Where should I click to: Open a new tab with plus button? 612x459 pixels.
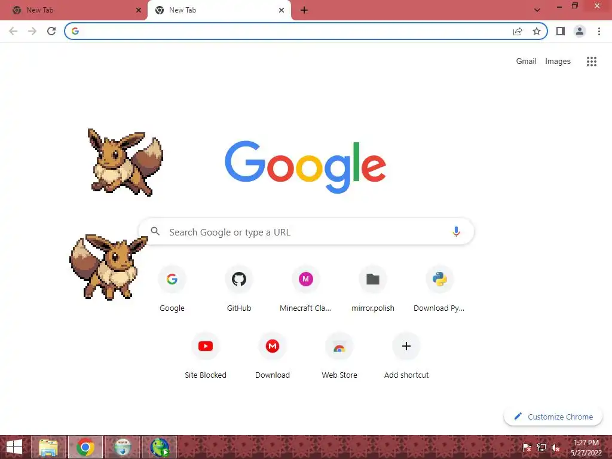click(x=304, y=10)
